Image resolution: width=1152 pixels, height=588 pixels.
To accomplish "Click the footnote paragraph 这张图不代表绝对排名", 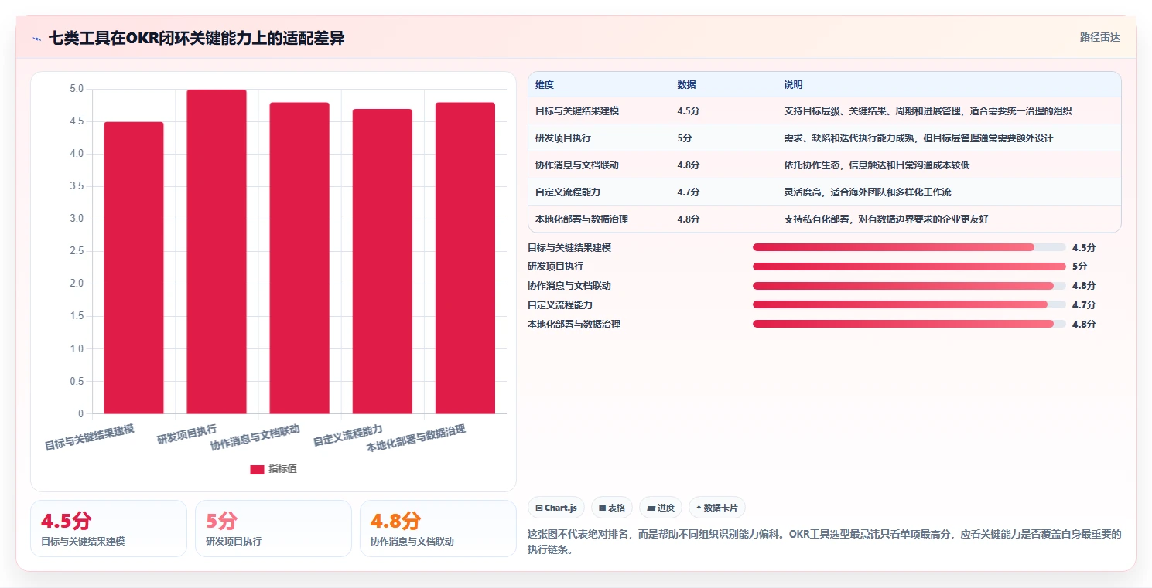I will point(824,542).
